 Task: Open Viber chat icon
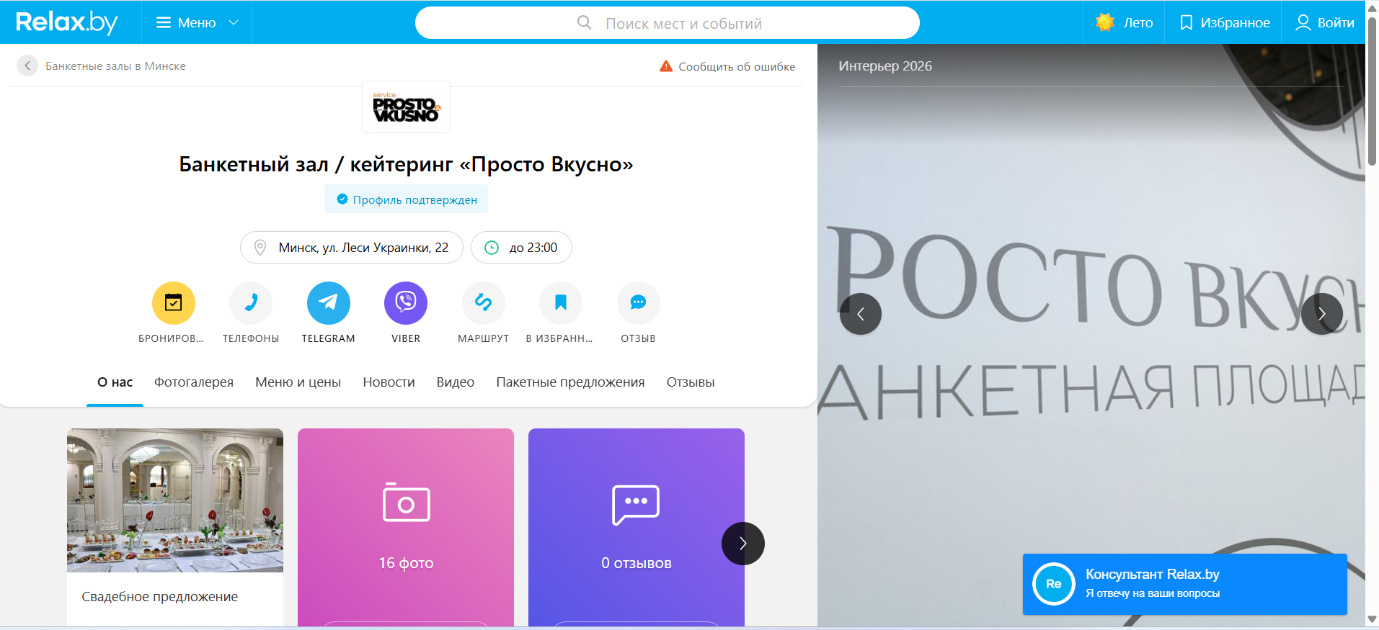[x=406, y=303]
